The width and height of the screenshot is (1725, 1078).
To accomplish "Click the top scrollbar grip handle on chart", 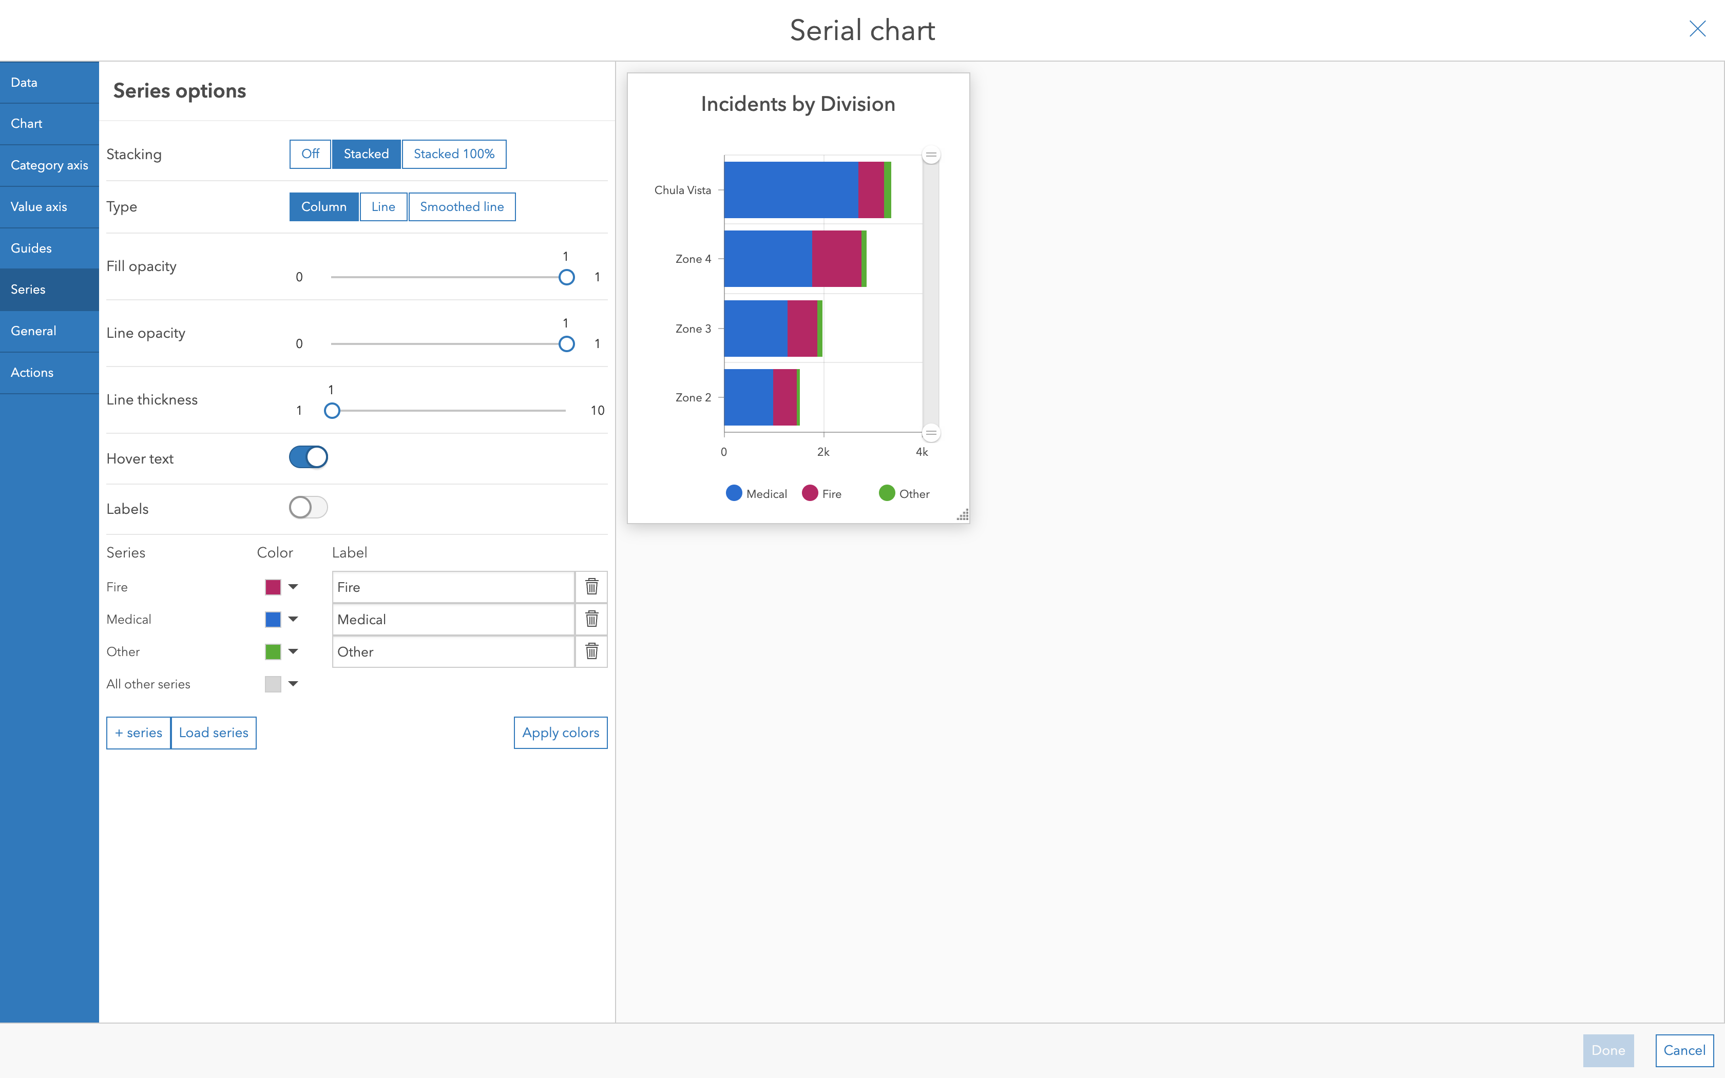I will (931, 155).
